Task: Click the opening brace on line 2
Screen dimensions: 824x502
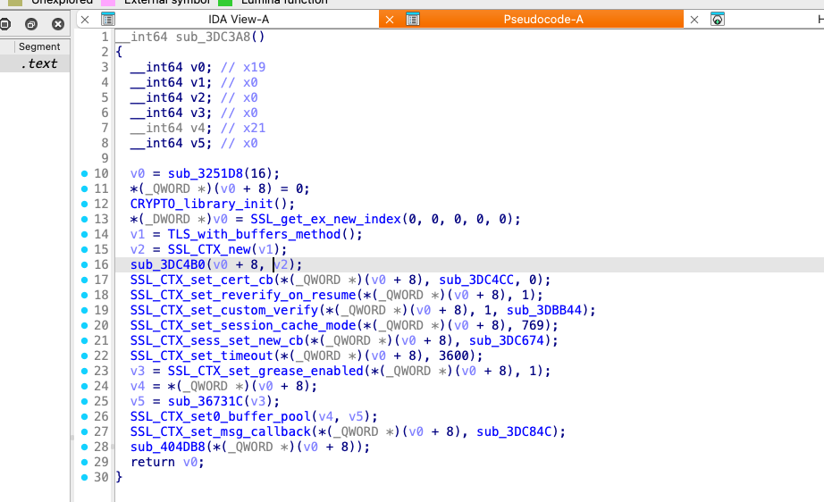Action: click(119, 52)
